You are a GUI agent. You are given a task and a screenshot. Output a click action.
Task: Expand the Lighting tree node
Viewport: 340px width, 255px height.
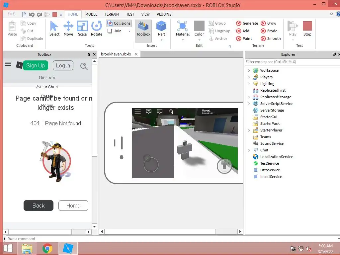249,84
